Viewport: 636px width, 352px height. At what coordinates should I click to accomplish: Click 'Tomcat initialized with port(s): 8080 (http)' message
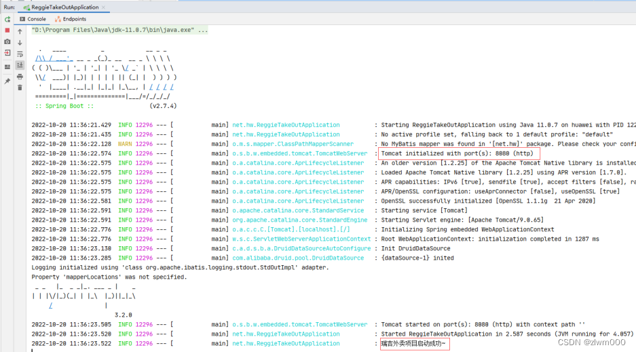pos(457,153)
